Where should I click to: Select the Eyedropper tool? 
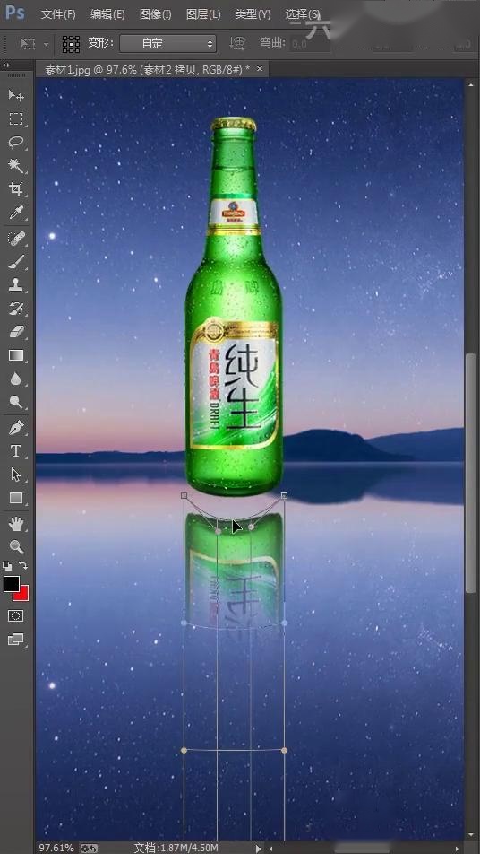pos(16,213)
